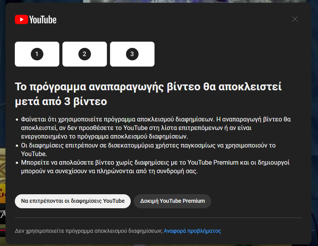Click the bold heading about video player blocking
This screenshot has width=318, height=246.
click(x=148, y=94)
